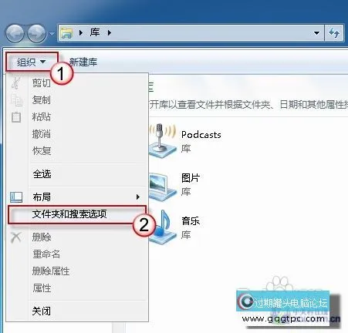Select the 音乐 library icon
The height and width of the screenshot is (333, 348).
[163, 227]
